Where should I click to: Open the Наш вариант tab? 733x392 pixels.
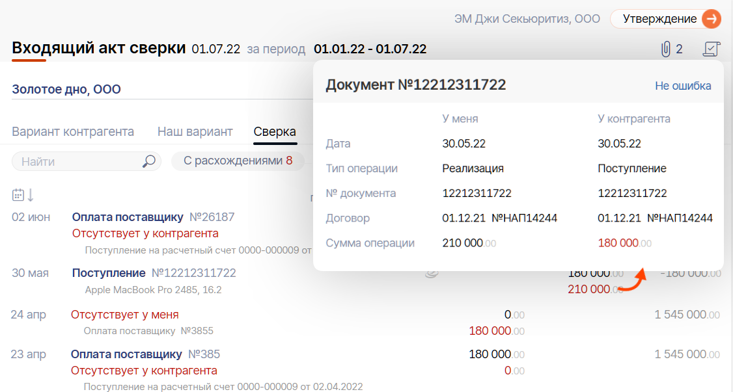click(195, 132)
